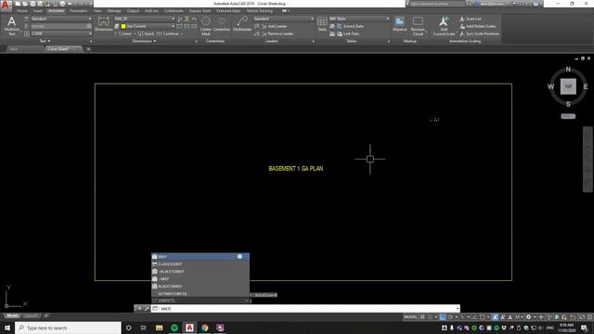Screen dimensions: 594x334
Task: Open the Output ribbon tab
Action: (x=133, y=11)
